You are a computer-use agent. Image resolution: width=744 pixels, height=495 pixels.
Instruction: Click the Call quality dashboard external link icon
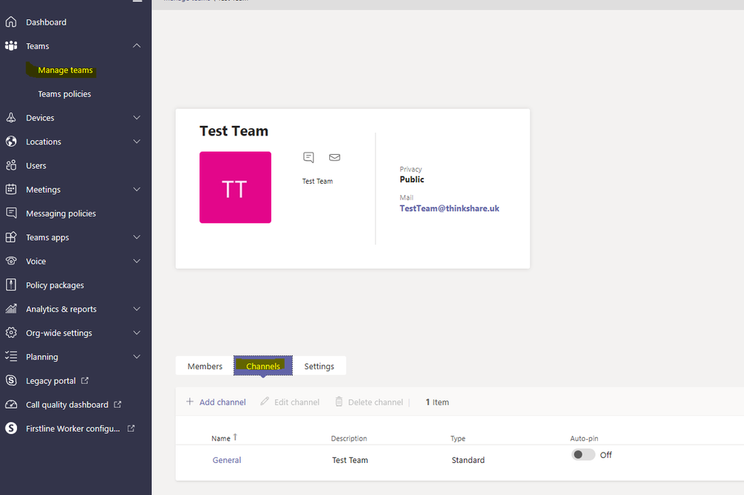tap(118, 404)
